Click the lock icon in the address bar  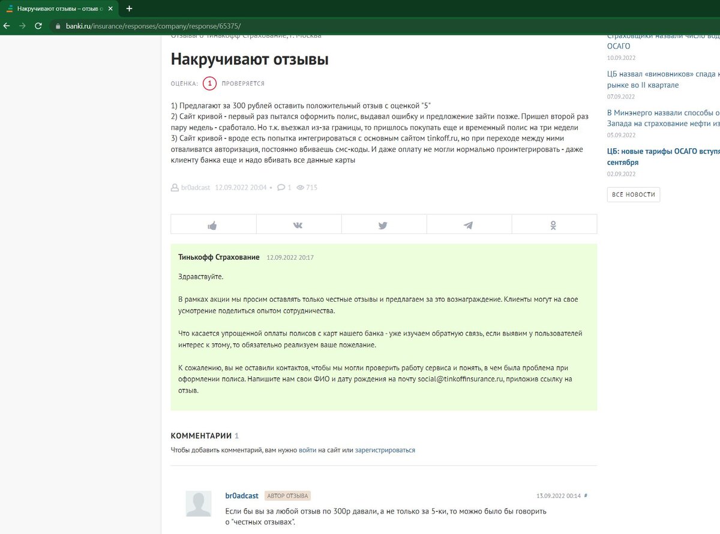(58, 26)
